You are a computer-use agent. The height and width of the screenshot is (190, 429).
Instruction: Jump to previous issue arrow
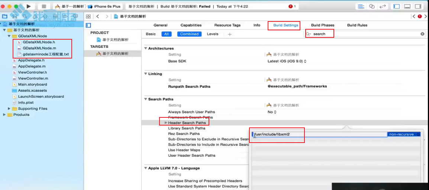(414, 16)
